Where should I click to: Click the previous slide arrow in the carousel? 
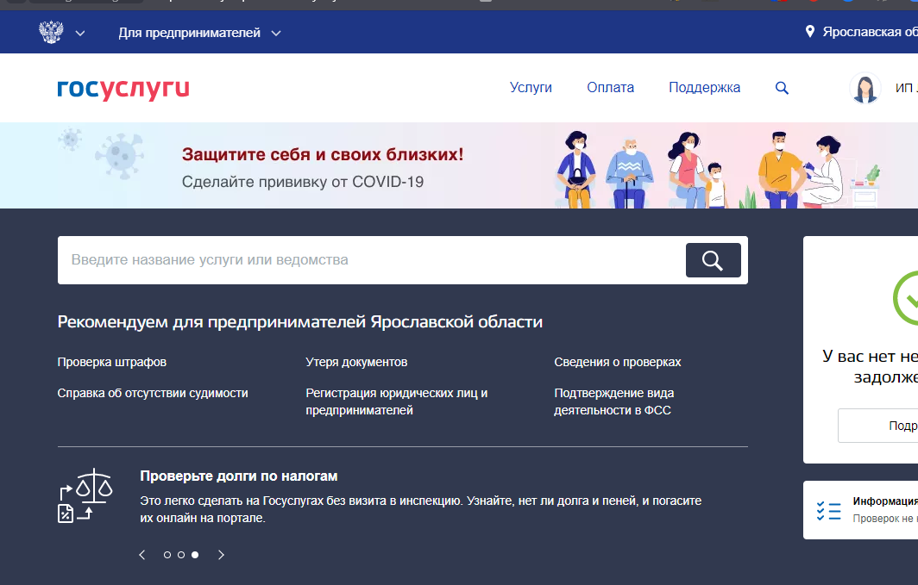coord(141,555)
